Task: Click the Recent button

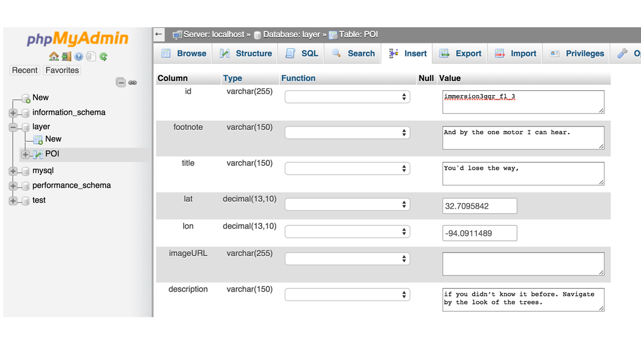Action: 25,70
